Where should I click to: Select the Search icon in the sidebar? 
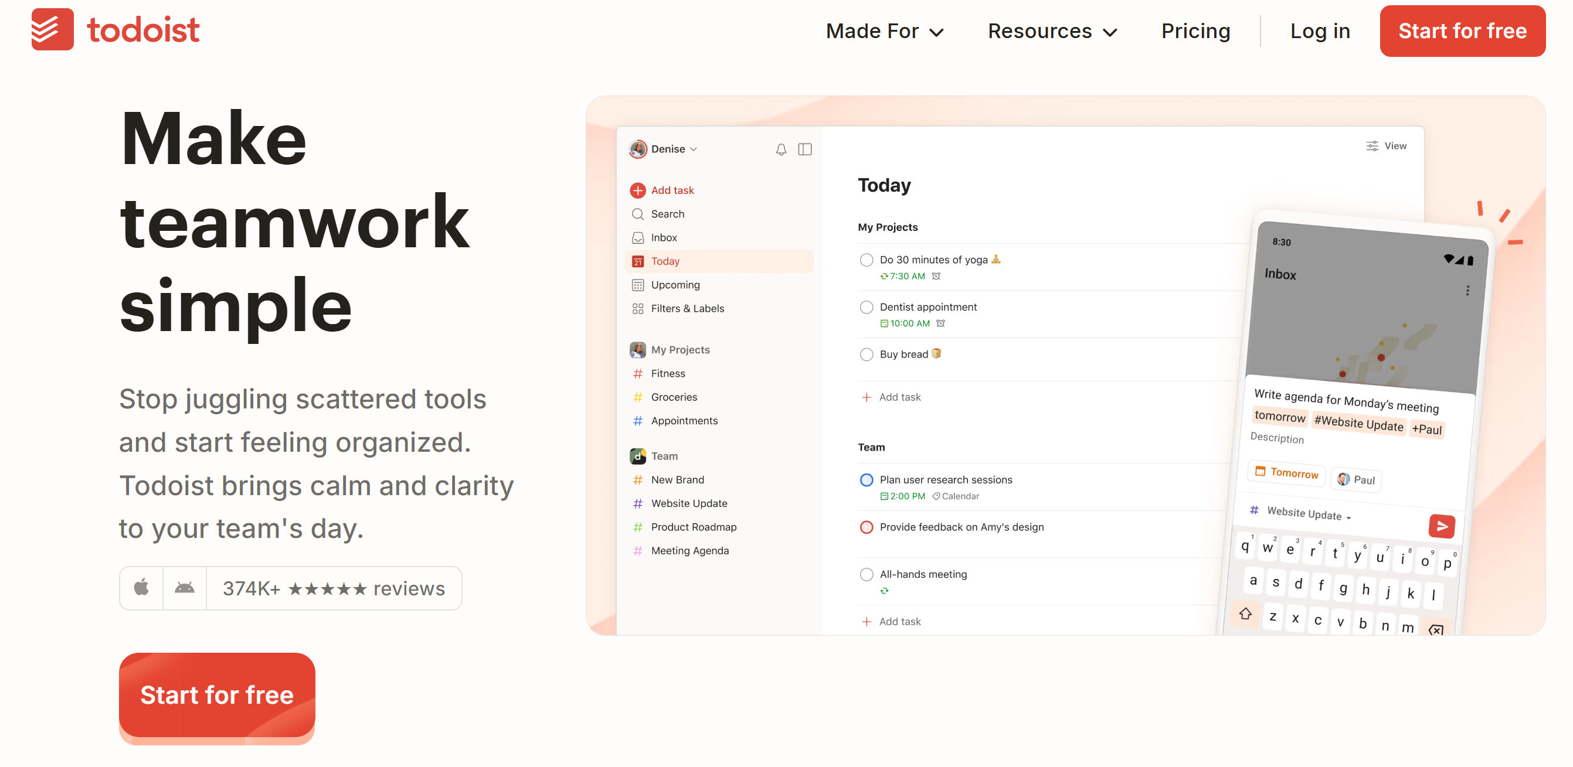(x=637, y=213)
